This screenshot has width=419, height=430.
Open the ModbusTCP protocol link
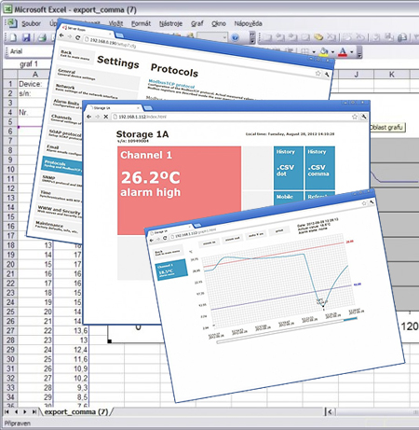tap(171, 83)
